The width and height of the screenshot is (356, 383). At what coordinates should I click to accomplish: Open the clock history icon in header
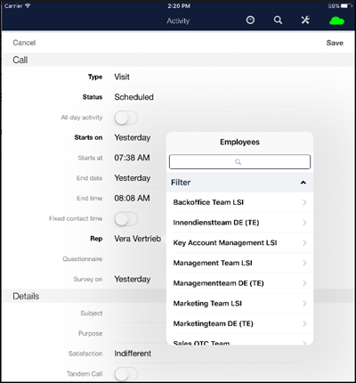pos(250,20)
